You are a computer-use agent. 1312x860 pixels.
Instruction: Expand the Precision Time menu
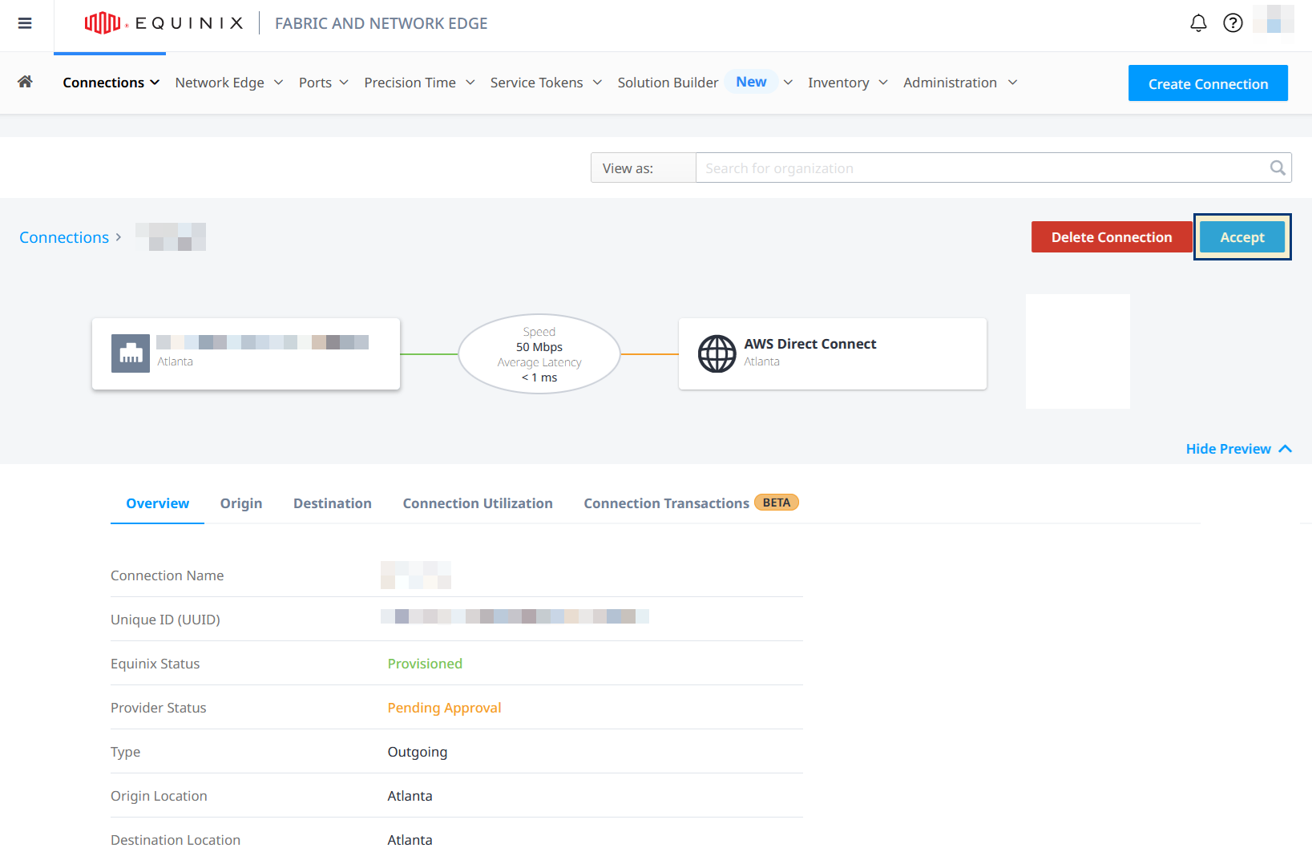click(419, 83)
